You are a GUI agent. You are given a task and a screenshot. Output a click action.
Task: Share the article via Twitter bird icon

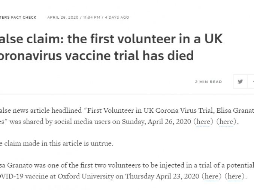pyautogui.click(x=241, y=81)
